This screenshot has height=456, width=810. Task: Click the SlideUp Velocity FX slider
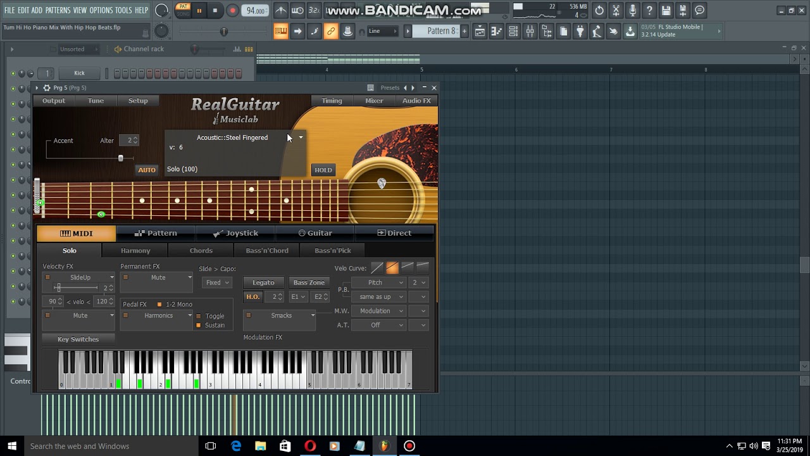(x=75, y=288)
